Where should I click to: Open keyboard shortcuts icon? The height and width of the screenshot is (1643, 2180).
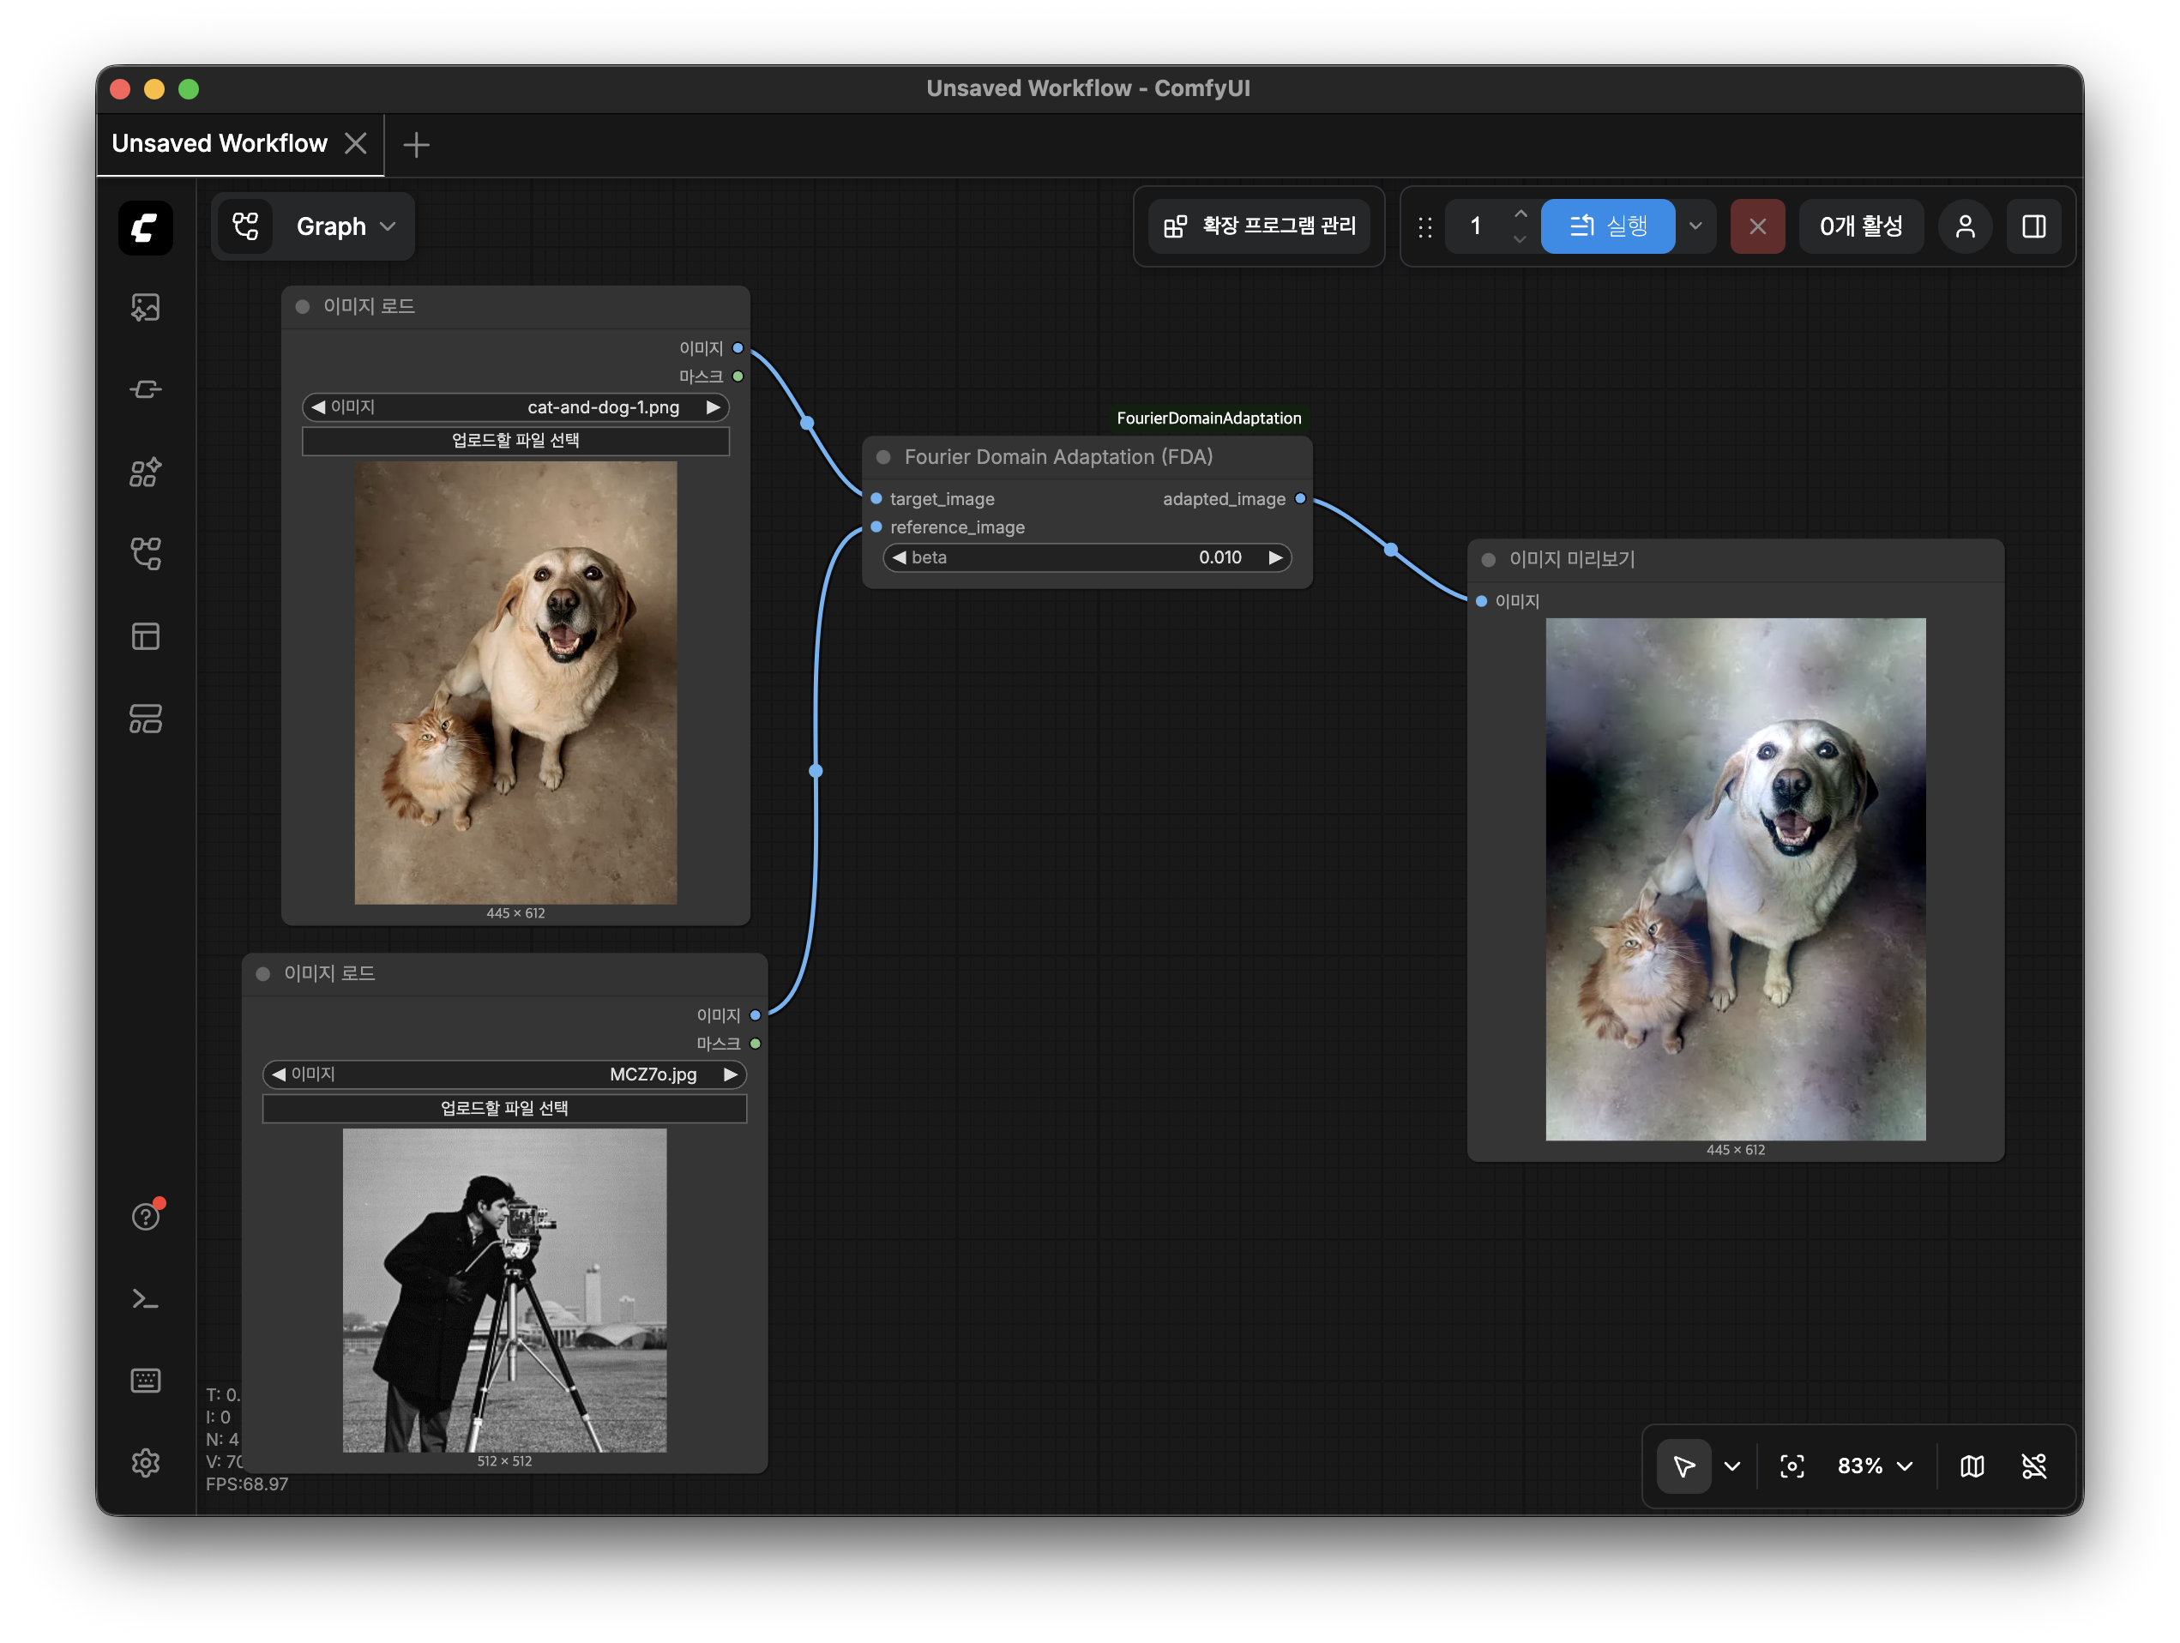[x=146, y=1381]
